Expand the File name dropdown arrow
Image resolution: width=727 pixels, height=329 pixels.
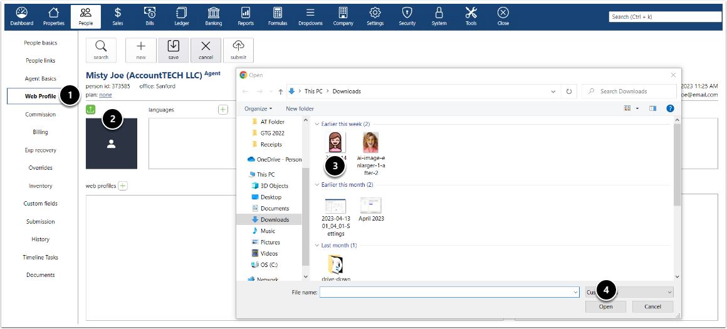pos(575,292)
